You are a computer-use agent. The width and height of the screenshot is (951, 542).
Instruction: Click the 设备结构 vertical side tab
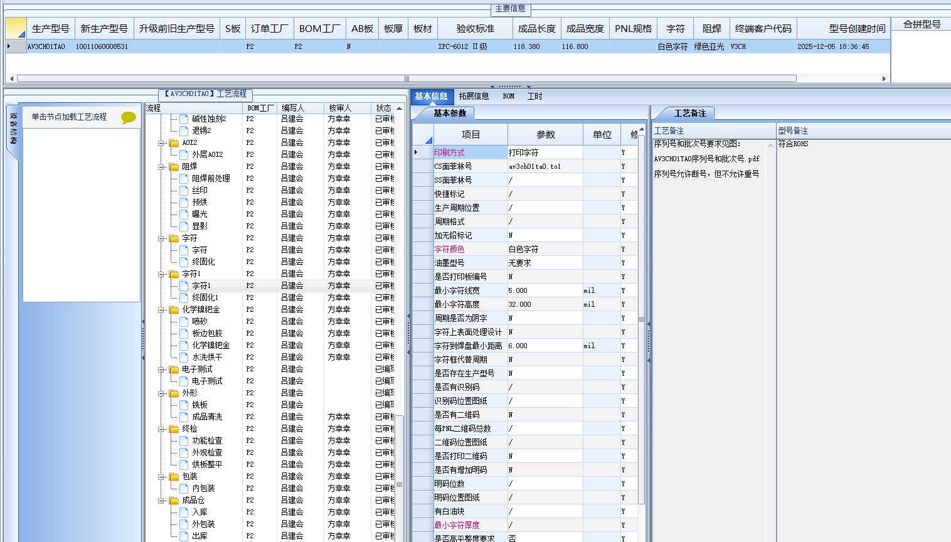point(13,129)
